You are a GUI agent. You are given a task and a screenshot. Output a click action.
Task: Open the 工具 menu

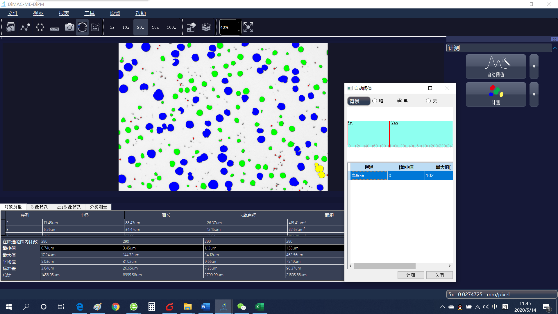89,13
